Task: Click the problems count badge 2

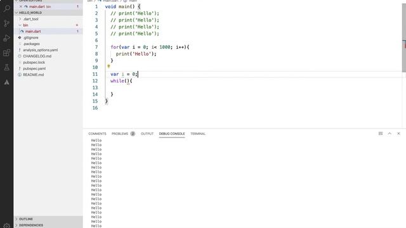Action: 133,134
